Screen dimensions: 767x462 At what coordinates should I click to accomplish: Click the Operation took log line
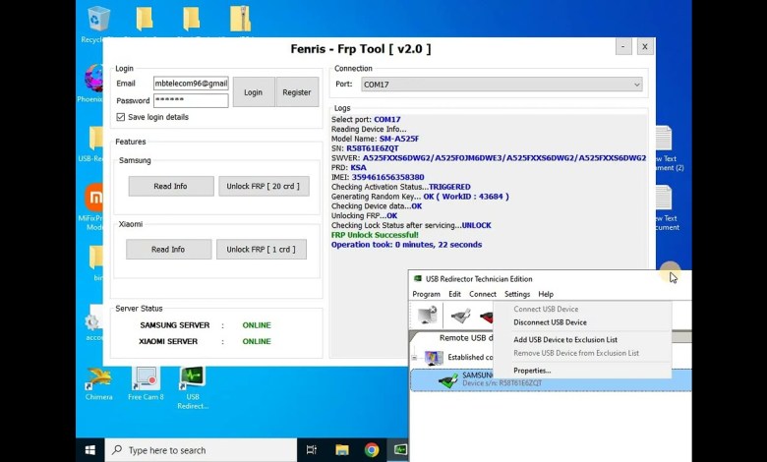click(x=406, y=245)
